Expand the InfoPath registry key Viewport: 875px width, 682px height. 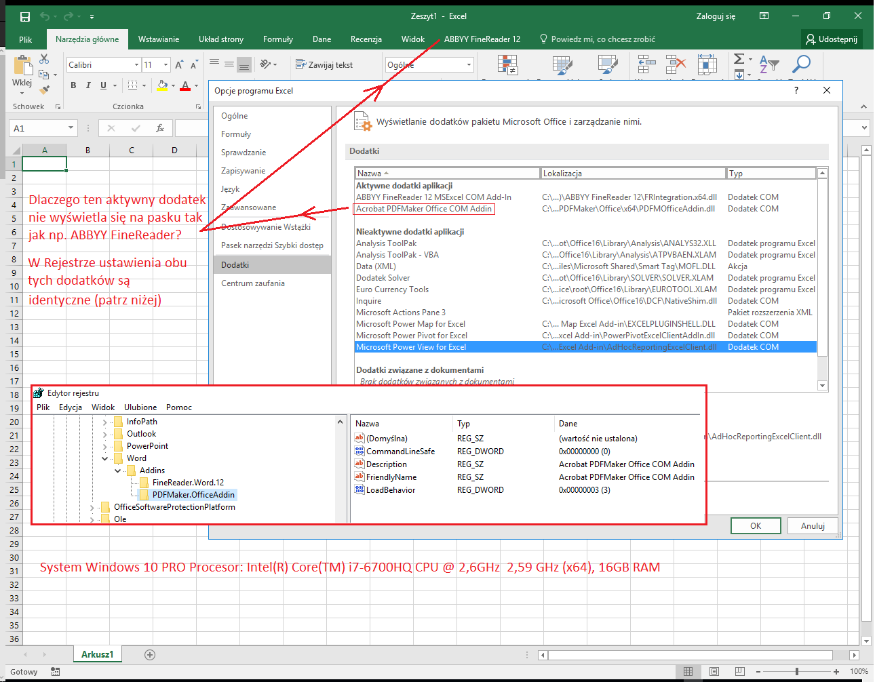coord(104,422)
